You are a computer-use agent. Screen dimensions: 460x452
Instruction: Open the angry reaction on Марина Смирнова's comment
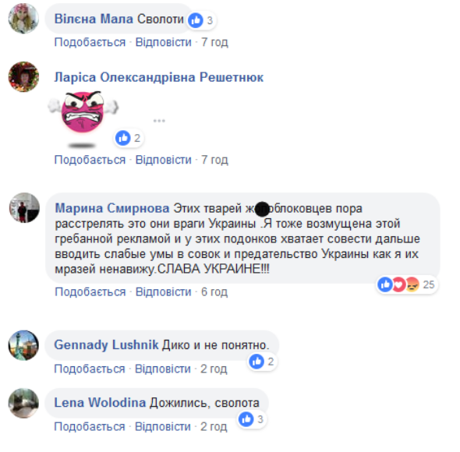point(412,284)
